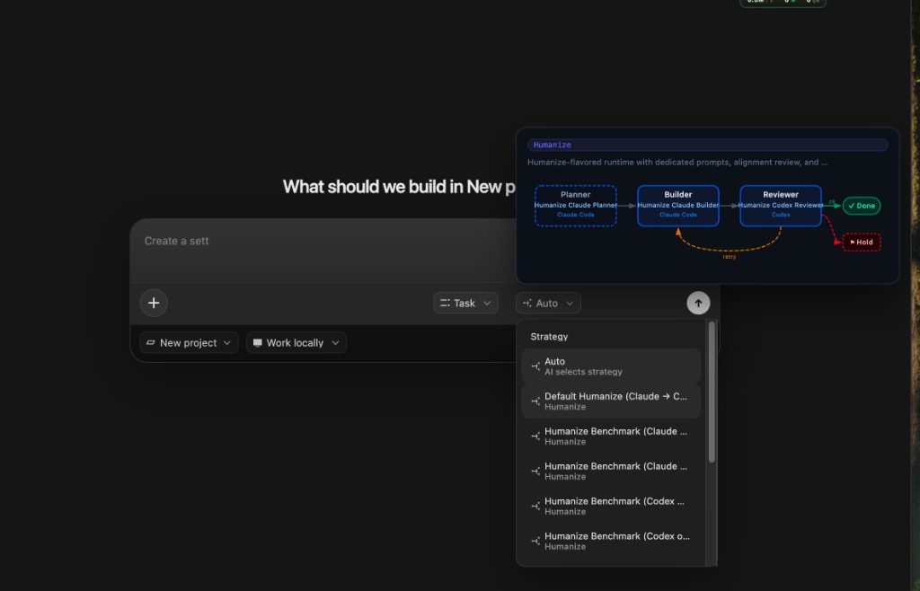Image resolution: width=920 pixels, height=591 pixels.
Task: Collapse the Auto strategy dropdown in the composer
Action: click(548, 303)
